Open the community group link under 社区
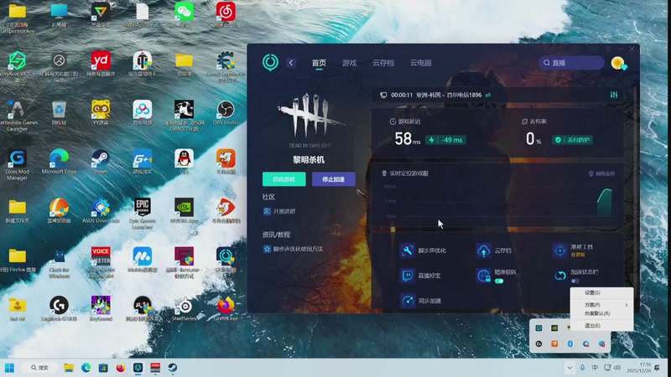The width and height of the screenshot is (671, 377). click(x=279, y=211)
